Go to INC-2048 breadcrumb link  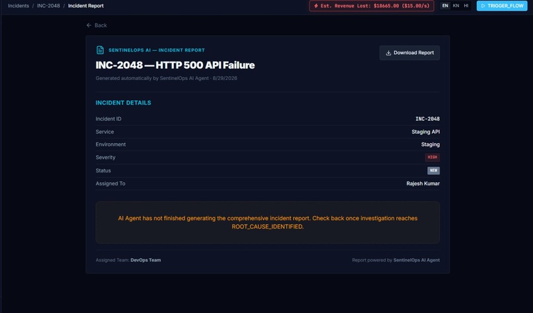(x=48, y=6)
